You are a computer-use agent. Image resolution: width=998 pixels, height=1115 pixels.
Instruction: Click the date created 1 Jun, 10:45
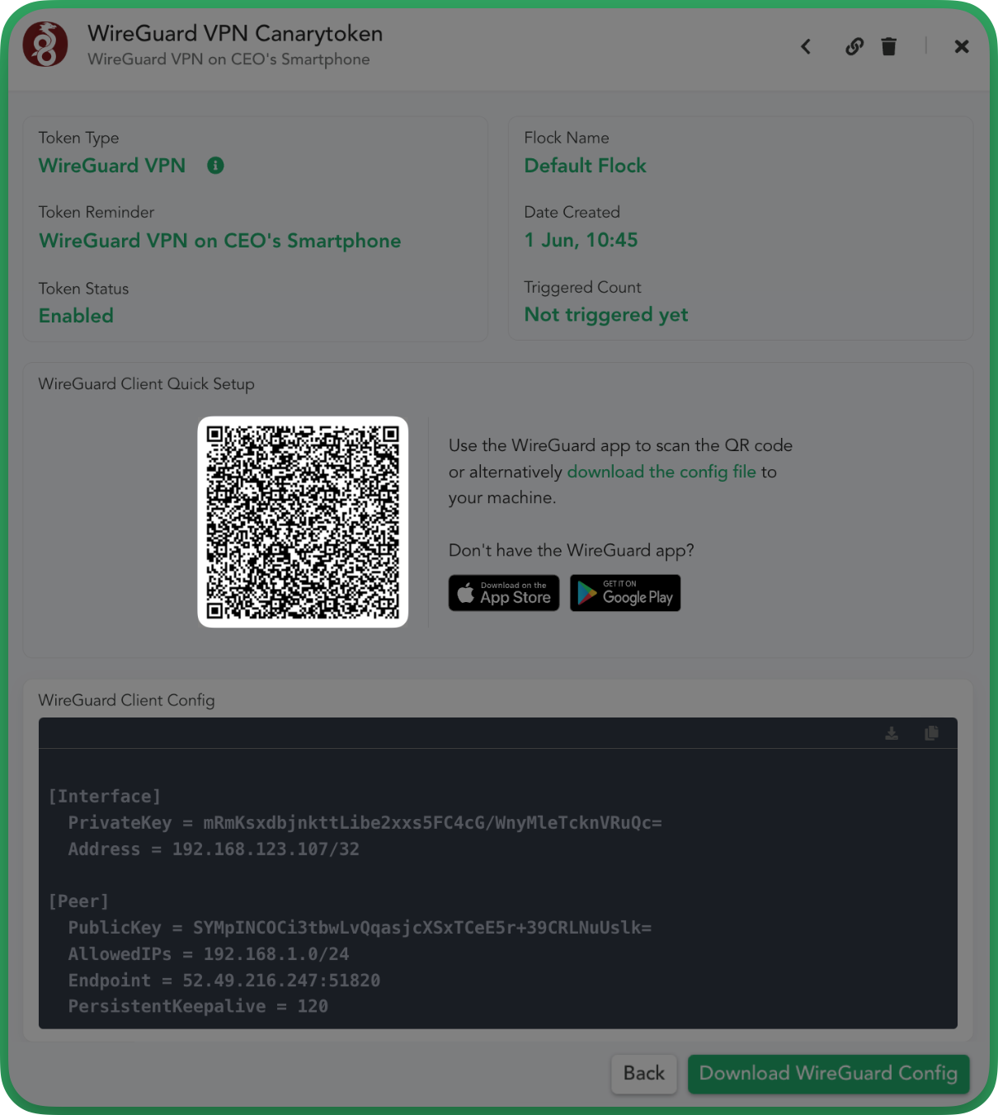click(581, 240)
